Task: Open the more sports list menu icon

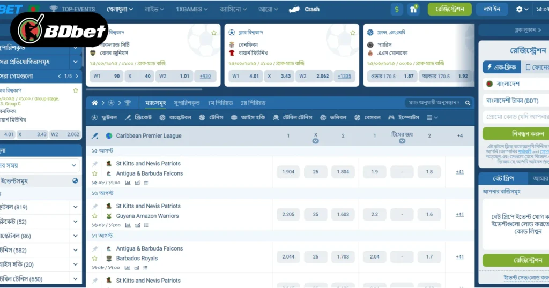Action: coord(432,118)
